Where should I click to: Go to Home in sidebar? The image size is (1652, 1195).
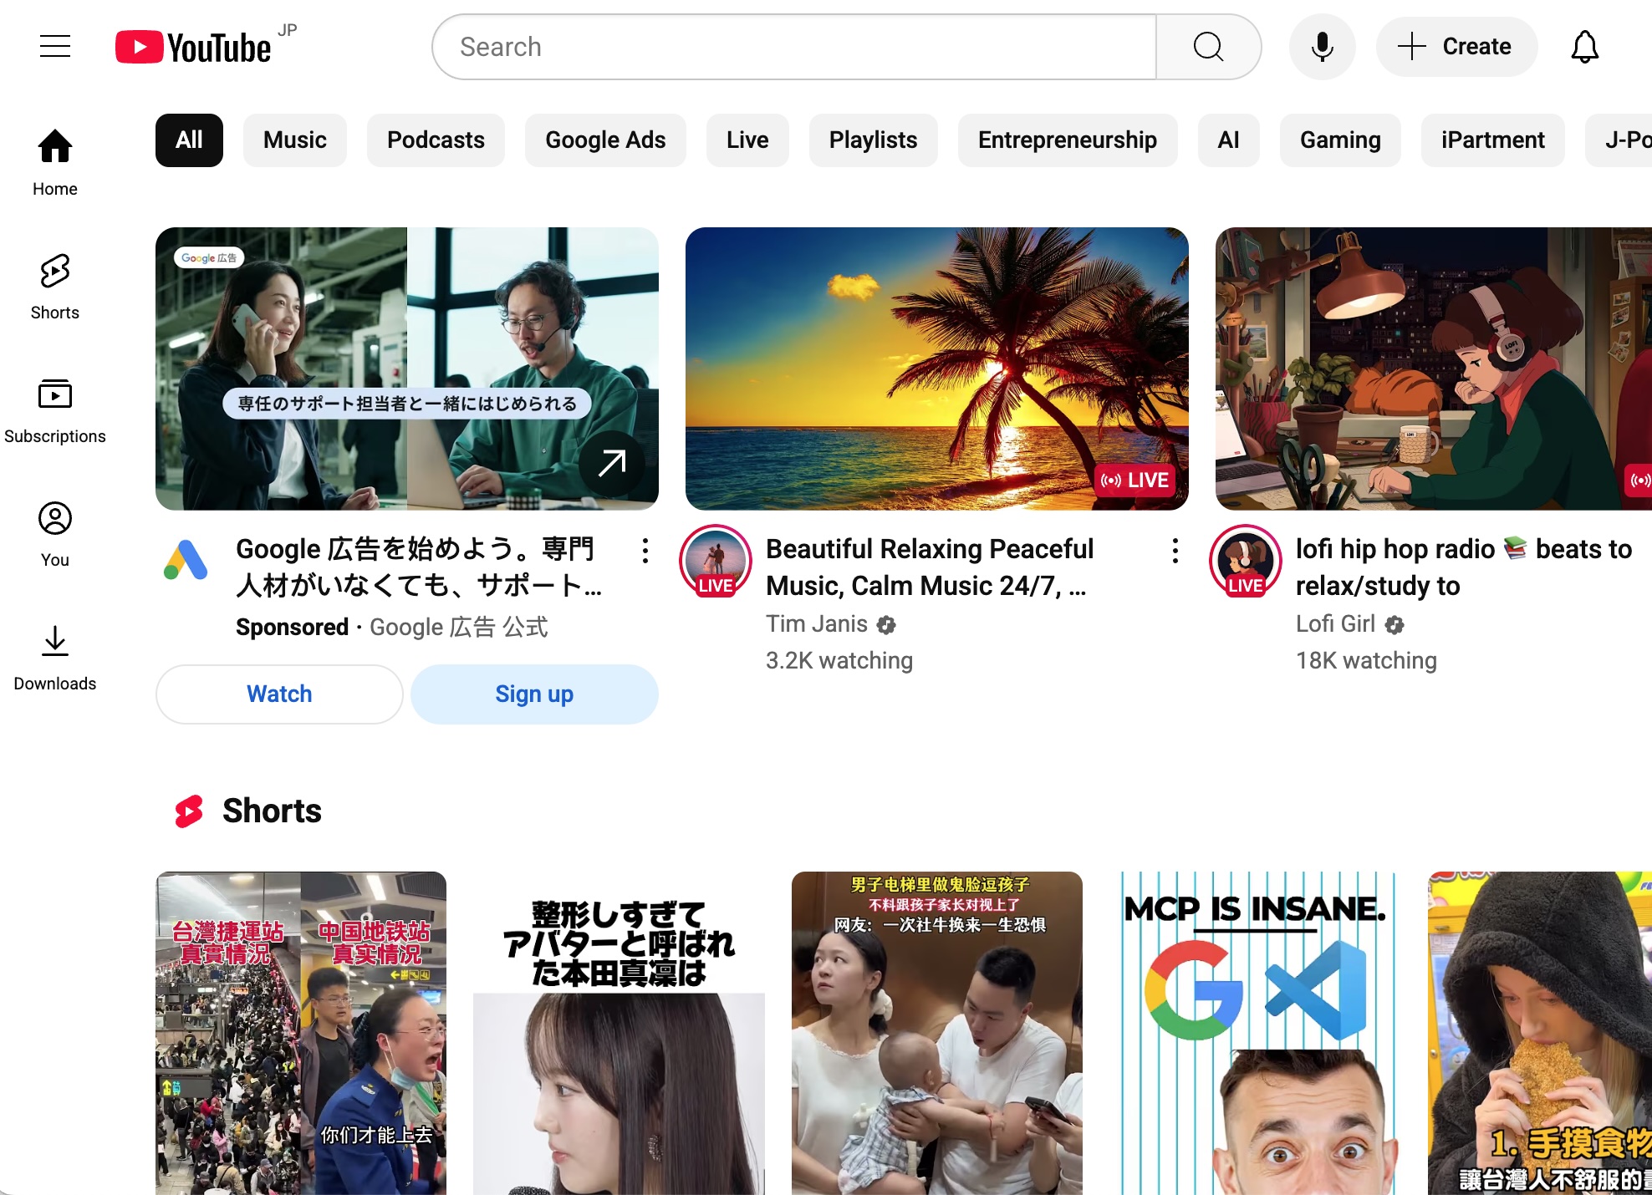[55, 164]
